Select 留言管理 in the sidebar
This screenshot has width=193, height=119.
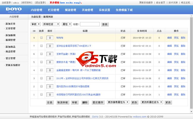pyautogui.click(x=10, y=58)
